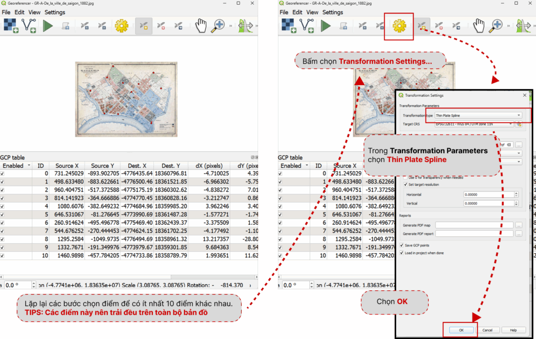Click Link Georeferencer to QGIS icon, right window
Viewport: 536px width, 339px height.
(x=523, y=26)
